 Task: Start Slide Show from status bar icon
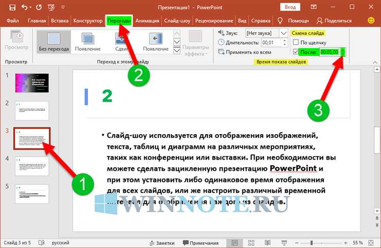click(284, 242)
